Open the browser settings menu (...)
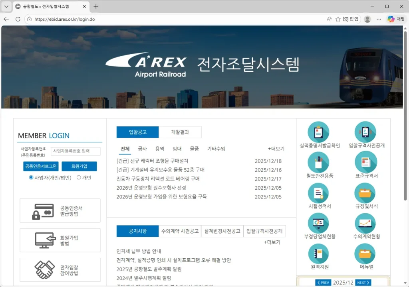Viewport: 409px width, 287px height. point(379,19)
